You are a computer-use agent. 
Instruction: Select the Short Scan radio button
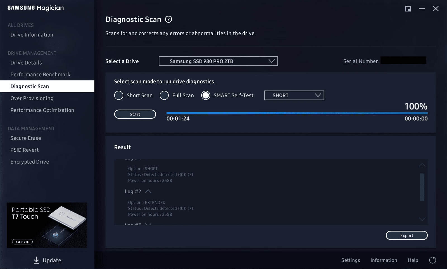tap(119, 95)
